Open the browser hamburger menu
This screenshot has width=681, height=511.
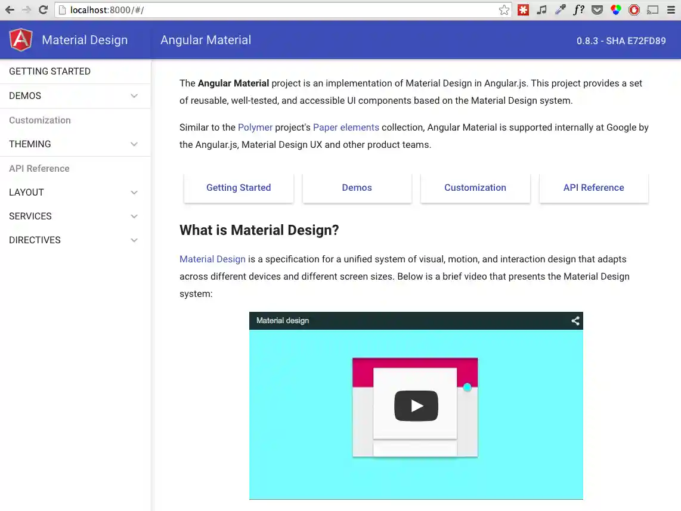[x=671, y=10]
